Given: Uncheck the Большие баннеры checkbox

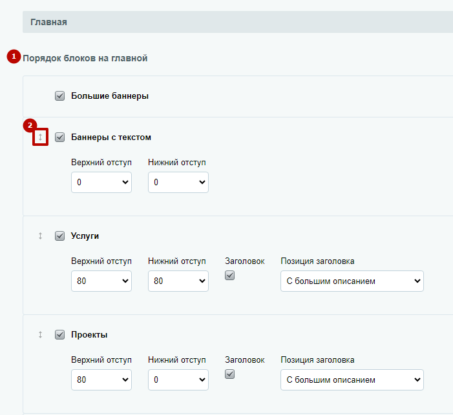Looking at the screenshot, I should pos(60,96).
